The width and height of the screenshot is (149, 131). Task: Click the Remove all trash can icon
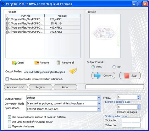pos(58,63)
